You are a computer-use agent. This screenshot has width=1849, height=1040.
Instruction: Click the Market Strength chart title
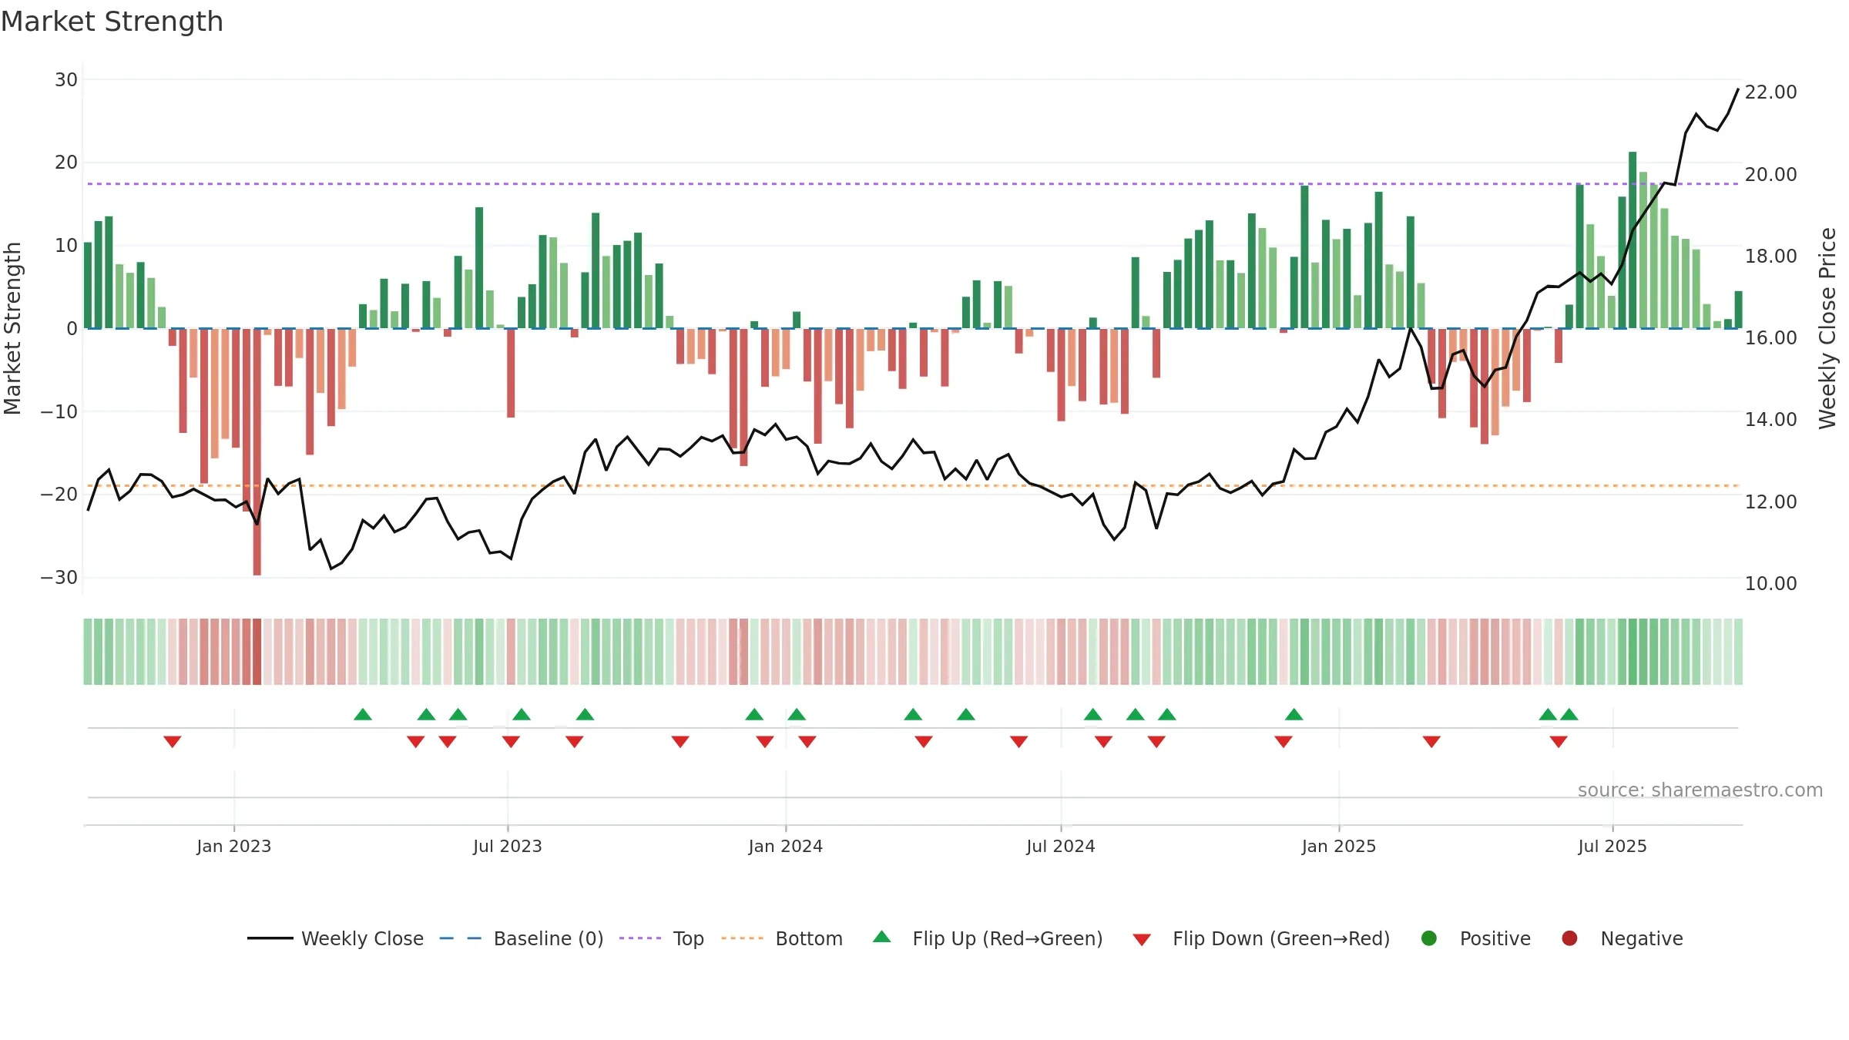point(112,22)
